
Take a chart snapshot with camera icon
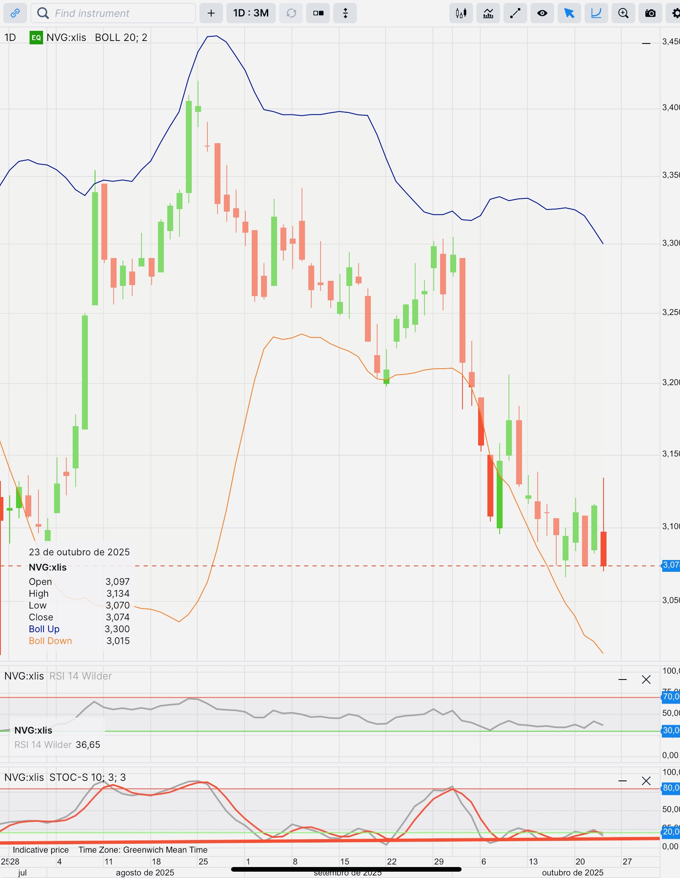(650, 13)
